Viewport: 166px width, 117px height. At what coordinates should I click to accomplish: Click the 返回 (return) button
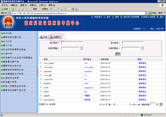tap(44, 37)
